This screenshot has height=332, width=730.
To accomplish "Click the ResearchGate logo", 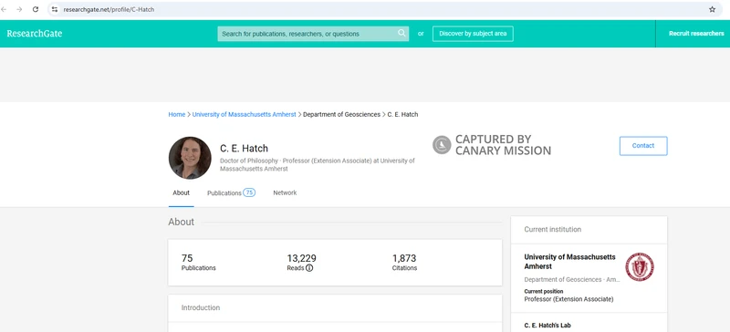I will (x=35, y=34).
